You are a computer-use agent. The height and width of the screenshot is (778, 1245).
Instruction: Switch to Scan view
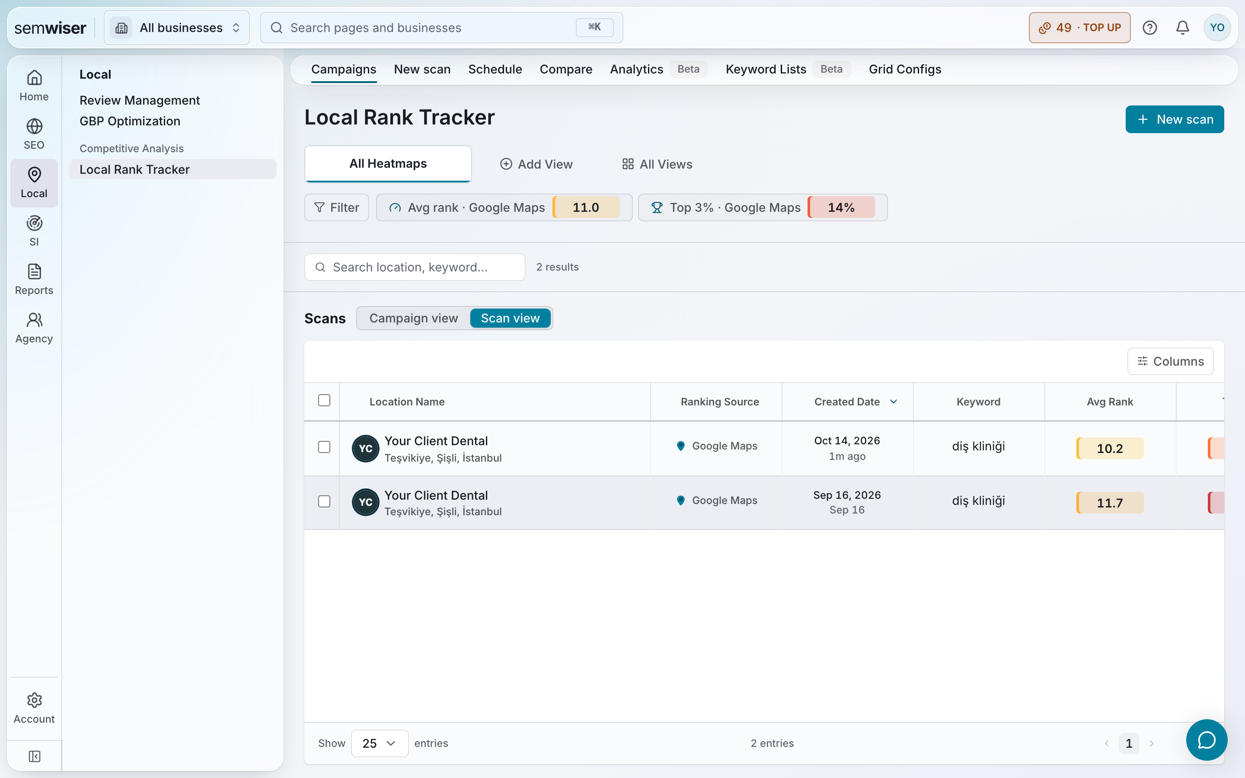[511, 318]
